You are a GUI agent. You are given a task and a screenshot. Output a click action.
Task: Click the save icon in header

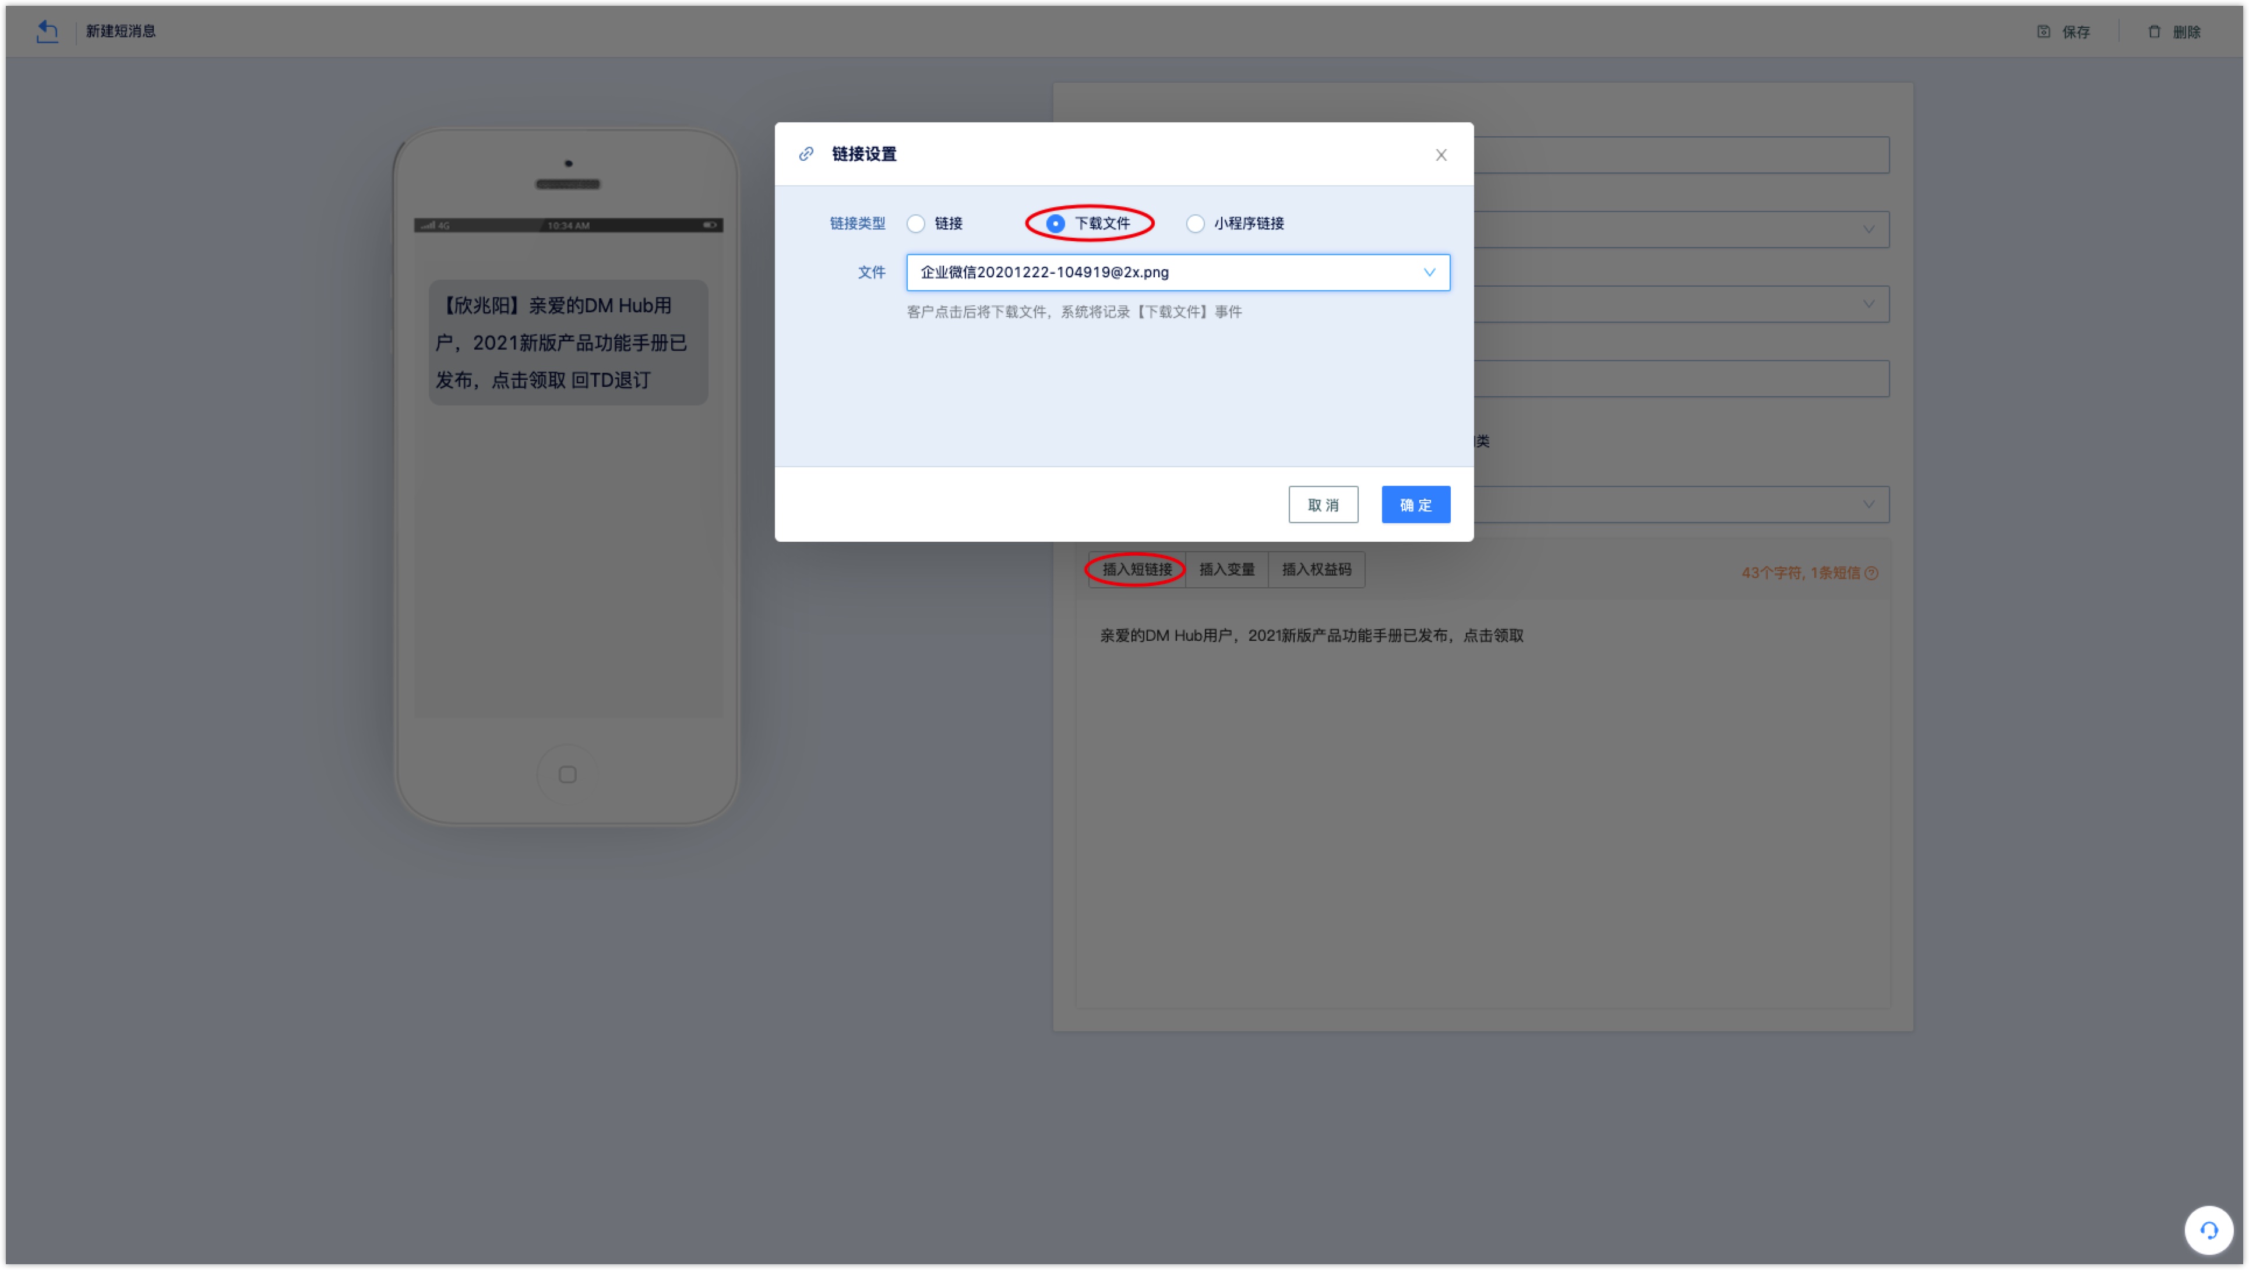(x=2044, y=31)
